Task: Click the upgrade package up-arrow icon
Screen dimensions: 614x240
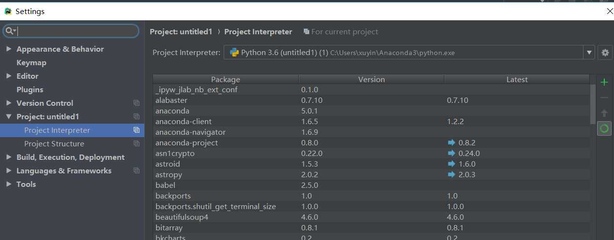Action: 604,113
